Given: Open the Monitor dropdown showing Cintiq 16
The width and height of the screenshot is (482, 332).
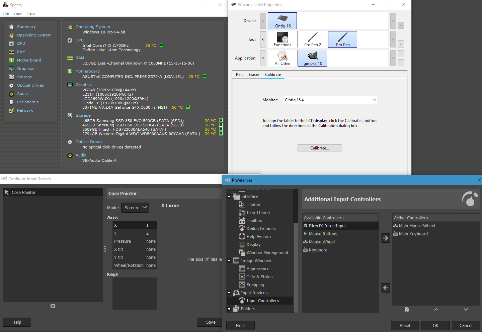Looking at the screenshot, I should (330, 100).
